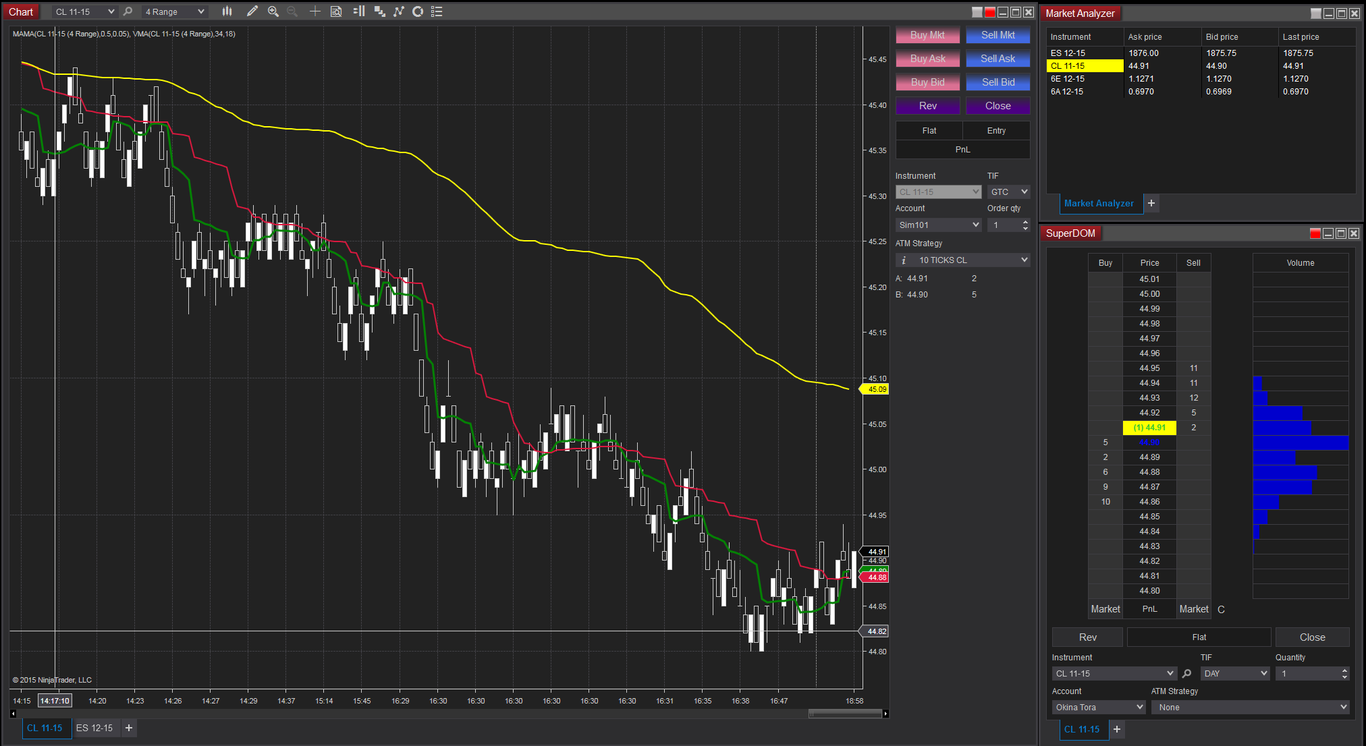
Task: Select ES 12-15 row in Market Analyzer
Action: (1201, 53)
